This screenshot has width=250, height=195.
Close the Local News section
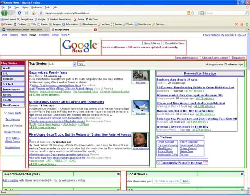[243, 174]
